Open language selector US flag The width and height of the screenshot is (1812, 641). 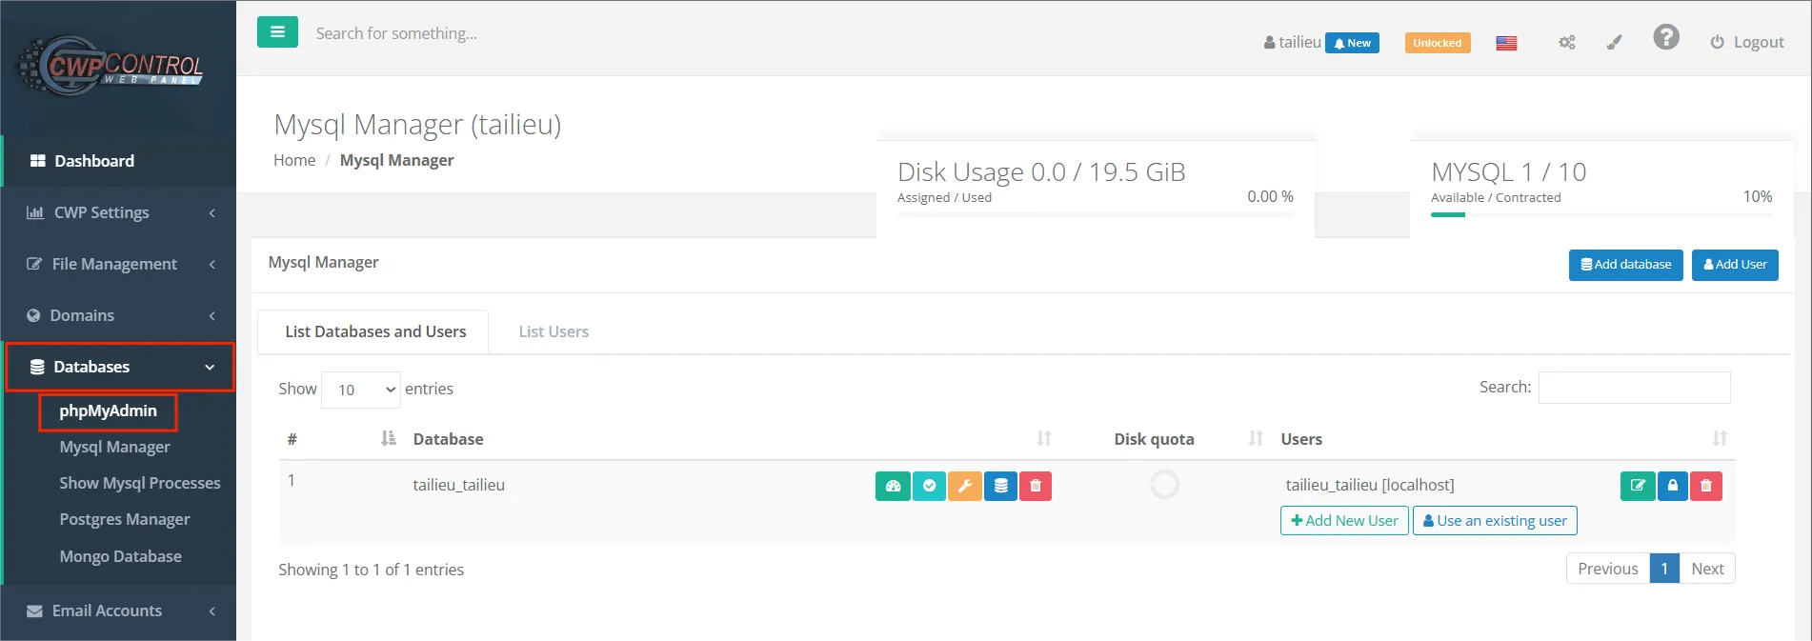point(1506,43)
